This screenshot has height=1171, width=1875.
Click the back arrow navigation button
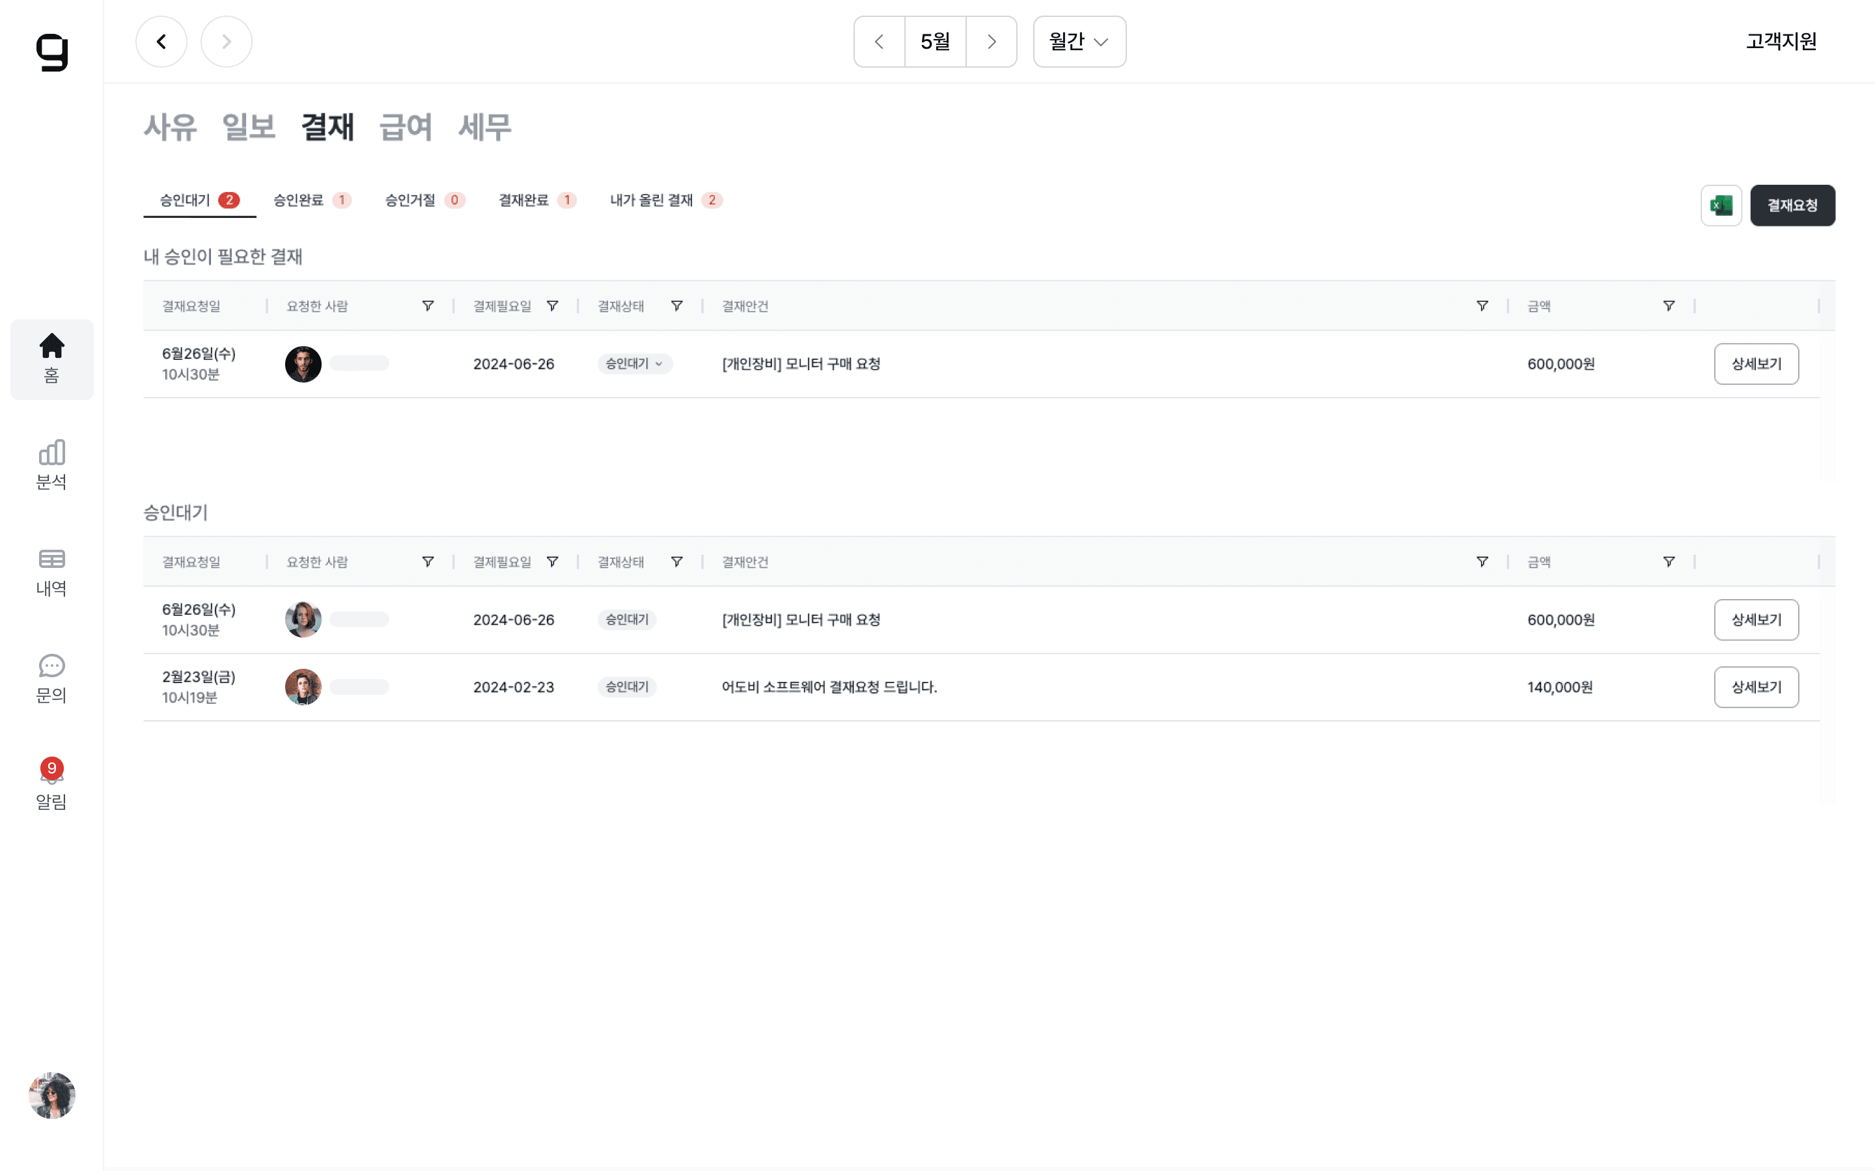161,42
